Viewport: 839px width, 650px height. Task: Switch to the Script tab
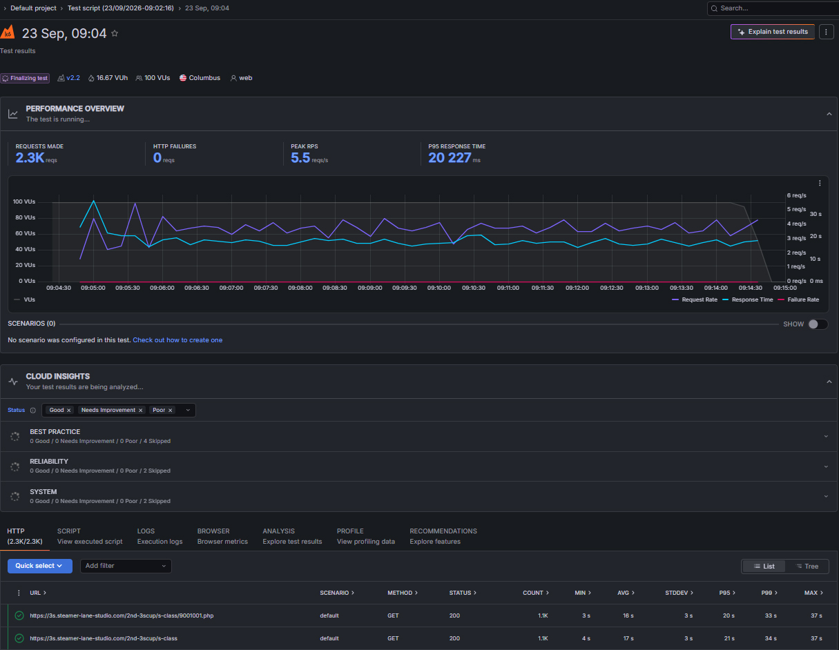click(x=90, y=536)
